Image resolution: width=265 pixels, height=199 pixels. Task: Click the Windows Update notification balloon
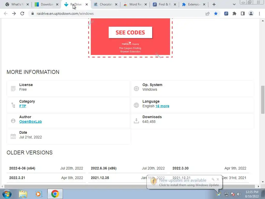[184, 182]
